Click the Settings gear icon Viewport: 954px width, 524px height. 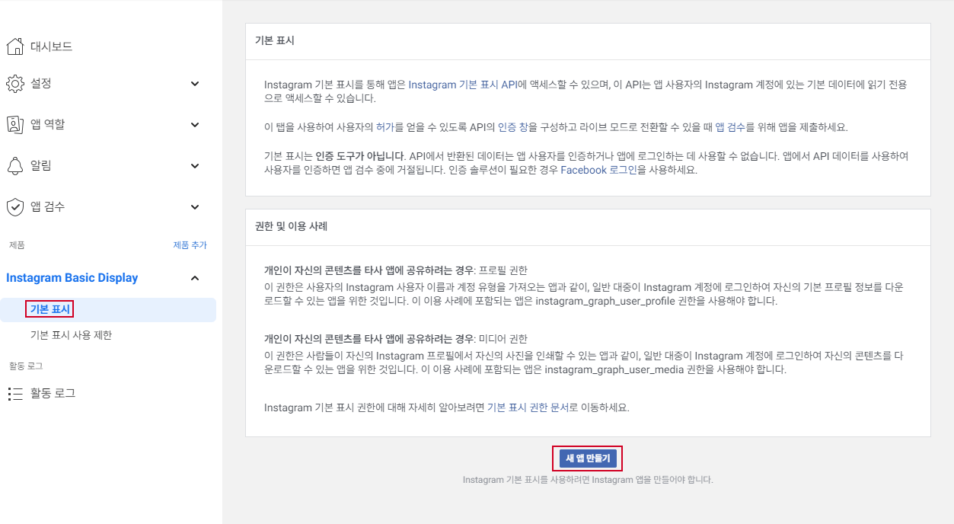[x=15, y=84]
